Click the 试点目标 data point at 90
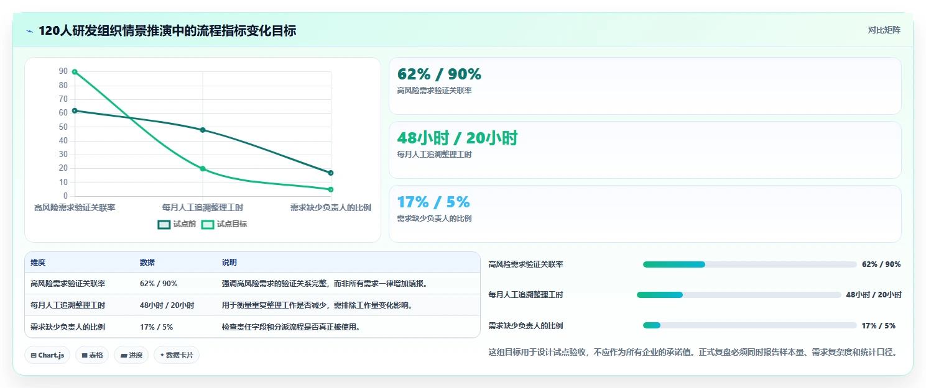Screen dimensions: 926x388 pos(75,72)
